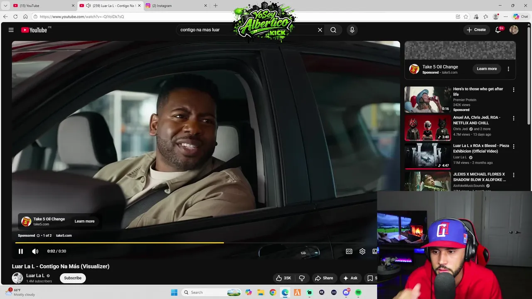Go back in browser history
532x299 pixels.
5,17
